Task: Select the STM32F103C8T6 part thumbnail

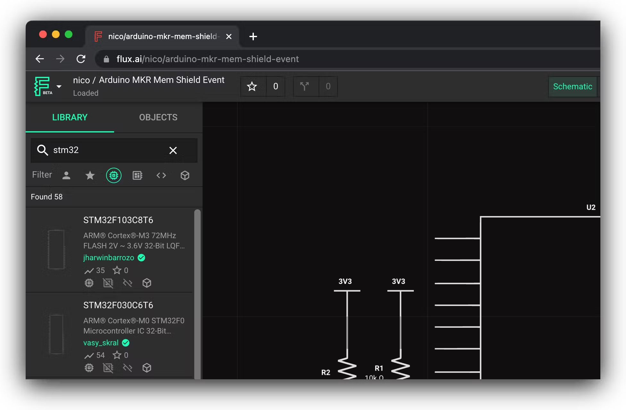Action: (56, 250)
